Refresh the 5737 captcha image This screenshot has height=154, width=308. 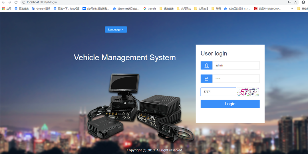click(248, 92)
